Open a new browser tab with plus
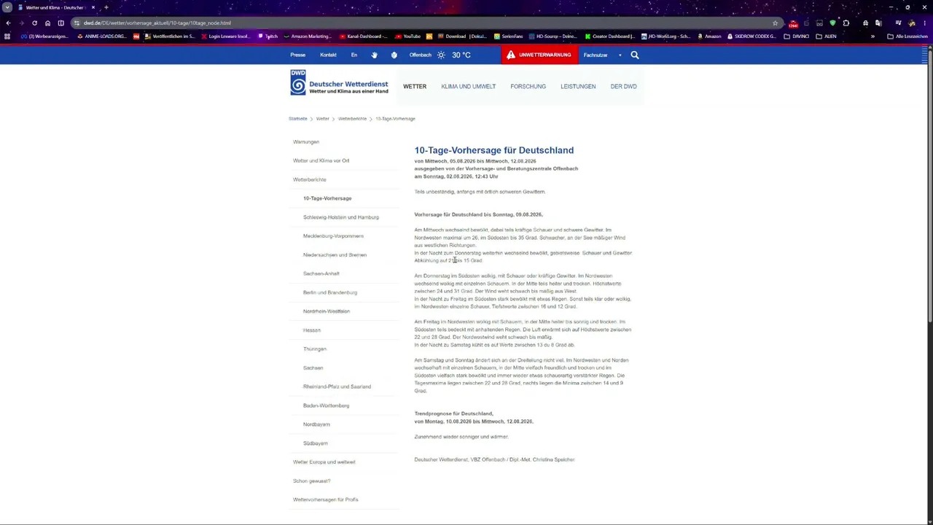The width and height of the screenshot is (933, 525). [x=106, y=7]
